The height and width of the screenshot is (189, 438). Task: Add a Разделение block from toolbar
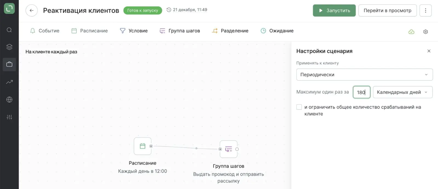(x=230, y=31)
